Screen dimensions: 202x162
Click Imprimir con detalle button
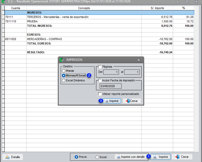(131, 157)
